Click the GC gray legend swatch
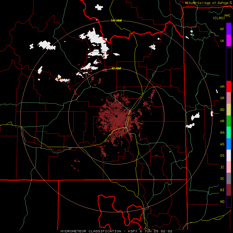 tap(229, 178)
